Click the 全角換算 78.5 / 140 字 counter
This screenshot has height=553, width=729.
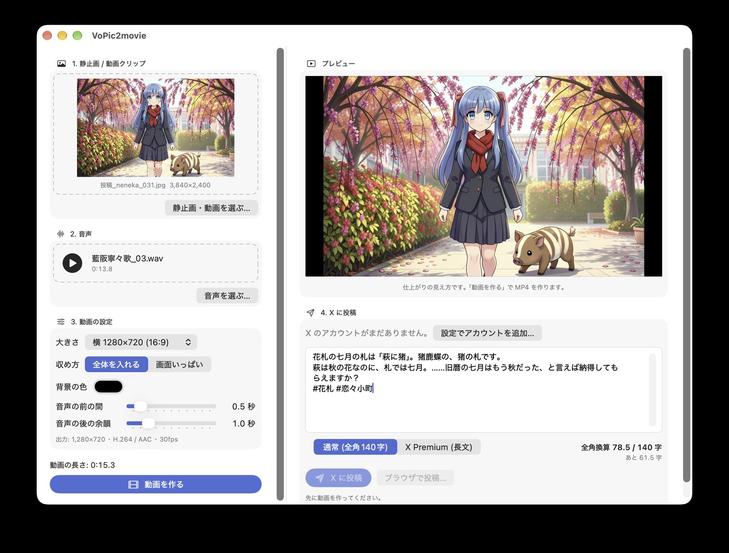click(621, 447)
